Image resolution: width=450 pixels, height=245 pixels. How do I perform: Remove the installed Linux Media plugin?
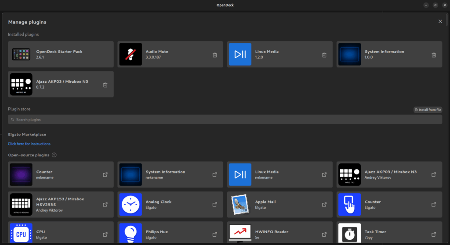pos(324,55)
